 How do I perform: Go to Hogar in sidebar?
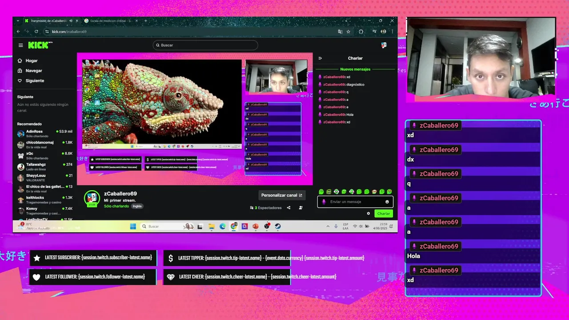tap(28, 60)
